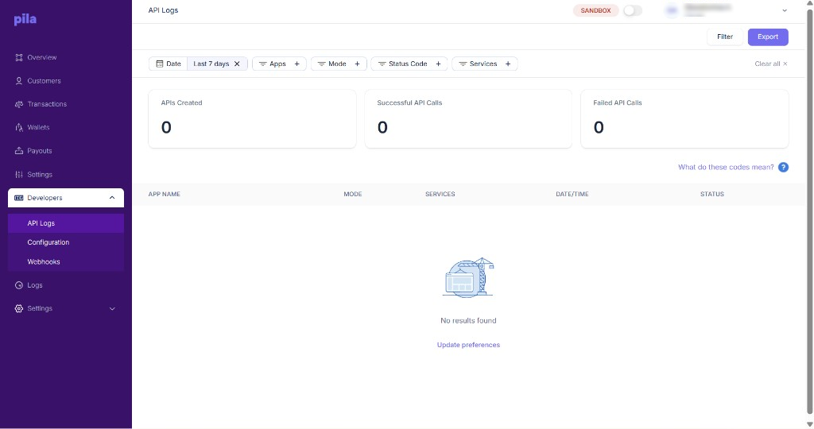Click the blue question mark help icon
Viewport: 814px width, 429px height.
(x=783, y=167)
